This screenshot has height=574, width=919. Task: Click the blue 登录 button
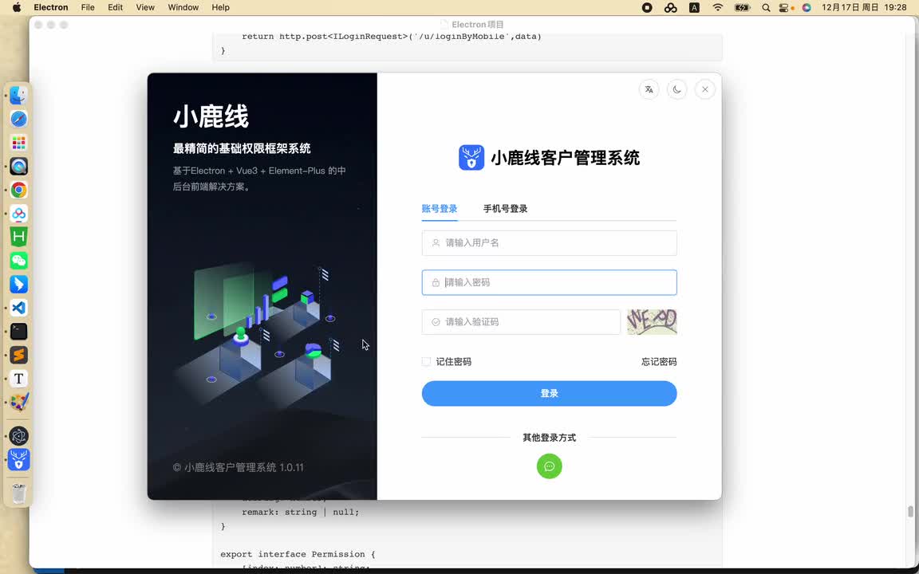point(549,394)
